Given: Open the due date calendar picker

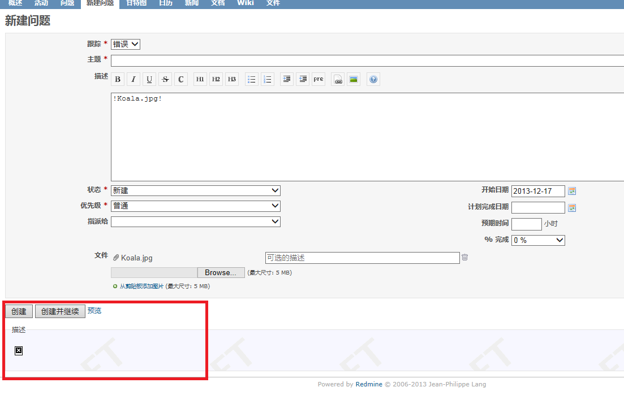Looking at the screenshot, I should tap(572, 208).
